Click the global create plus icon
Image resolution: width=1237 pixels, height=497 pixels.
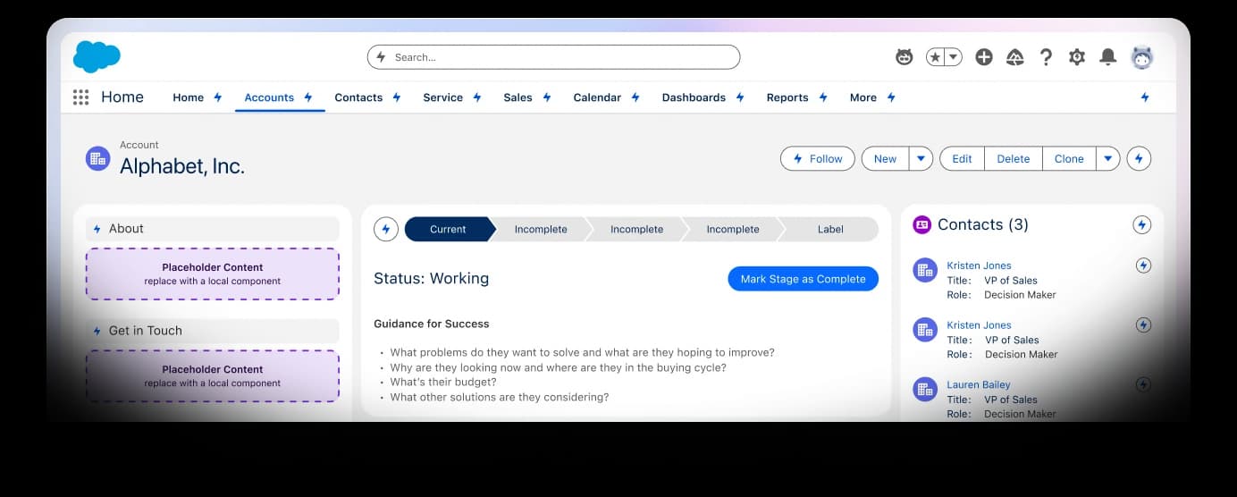[x=984, y=57]
